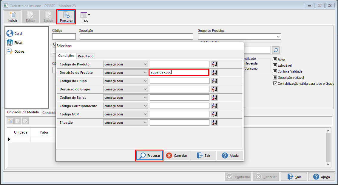Click the units grid scroll up arrow

click(328, 131)
